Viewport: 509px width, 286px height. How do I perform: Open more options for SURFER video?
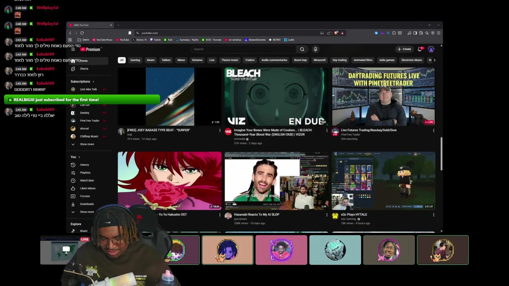coord(220,130)
